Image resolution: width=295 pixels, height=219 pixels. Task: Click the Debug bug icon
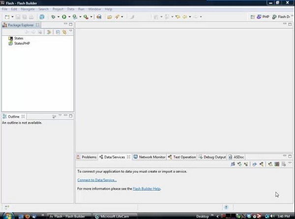pos(53,17)
